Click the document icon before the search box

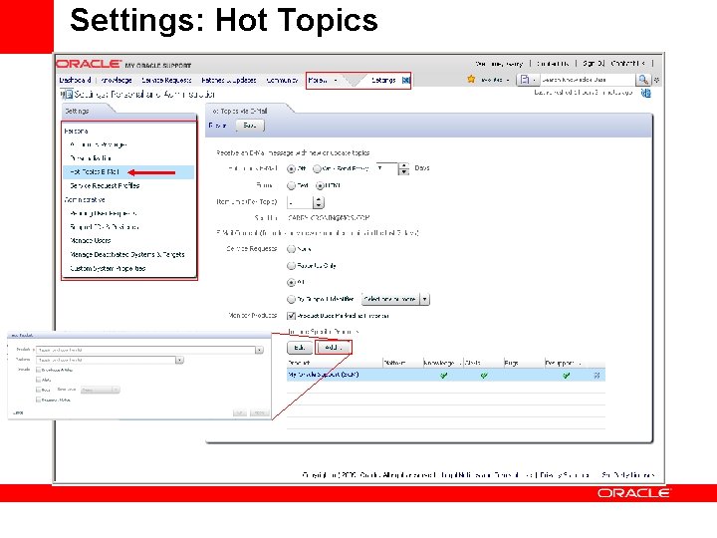(x=525, y=80)
